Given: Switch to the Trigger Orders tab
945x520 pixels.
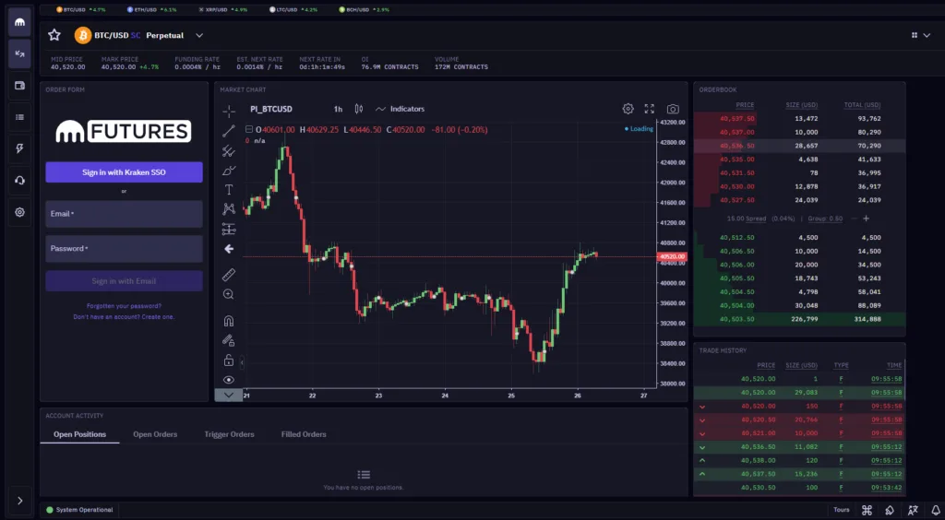Looking at the screenshot, I should tap(229, 434).
